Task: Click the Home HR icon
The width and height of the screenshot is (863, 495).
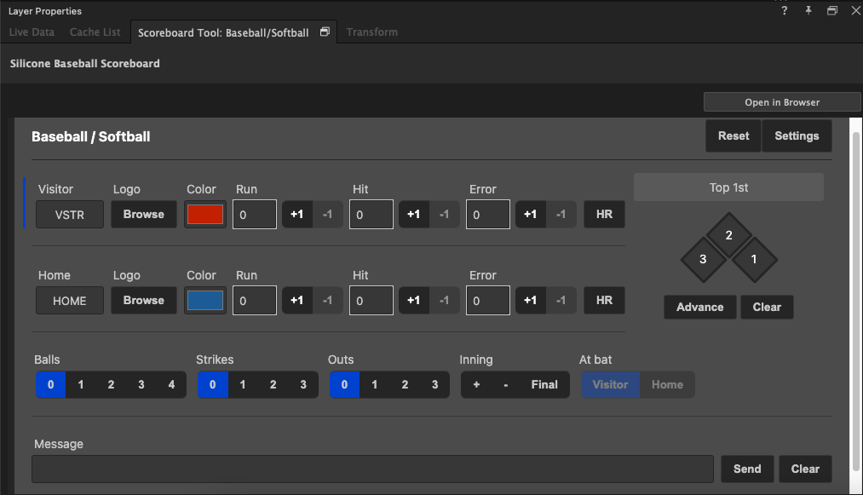Action: [604, 300]
